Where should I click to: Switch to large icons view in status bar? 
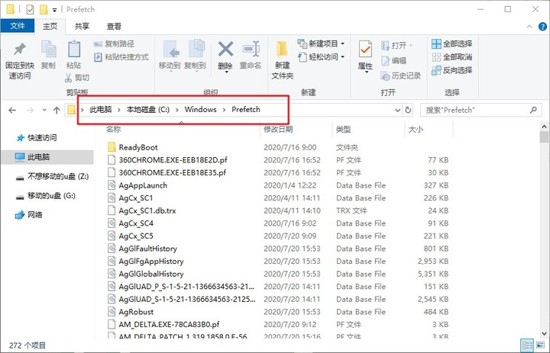(x=541, y=345)
